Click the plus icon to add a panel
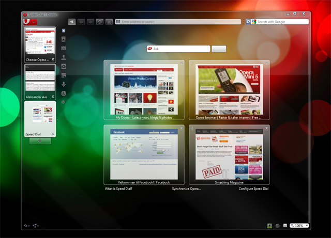This screenshot has height=238, width=331. pos(63,102)
